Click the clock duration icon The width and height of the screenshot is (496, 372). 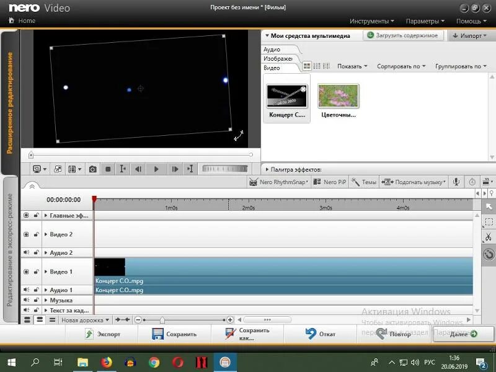[472, 182]
